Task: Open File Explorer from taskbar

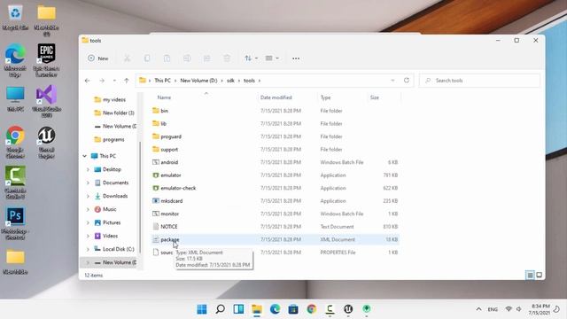Action: (x=257, y=309)
